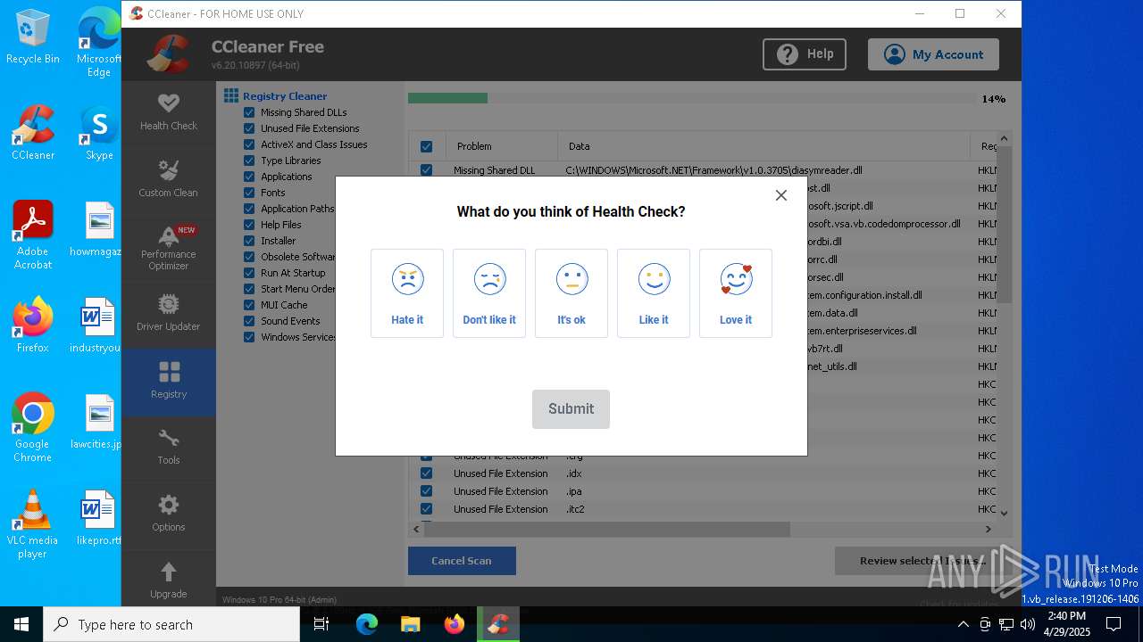The height and width of the screenshot is (642, 1143).
Task: Select the Missing Shared DLL first row
Action: [702, 170]
